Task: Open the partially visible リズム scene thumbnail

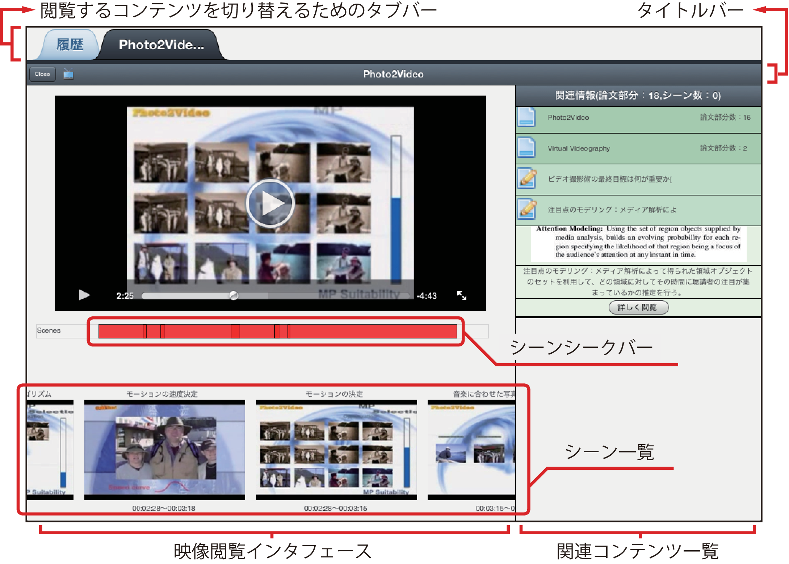Action: coord(50,450)
